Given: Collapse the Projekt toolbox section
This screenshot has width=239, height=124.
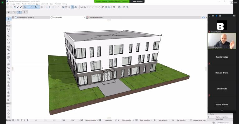Looking at the screenshot, I should [8, 26].
